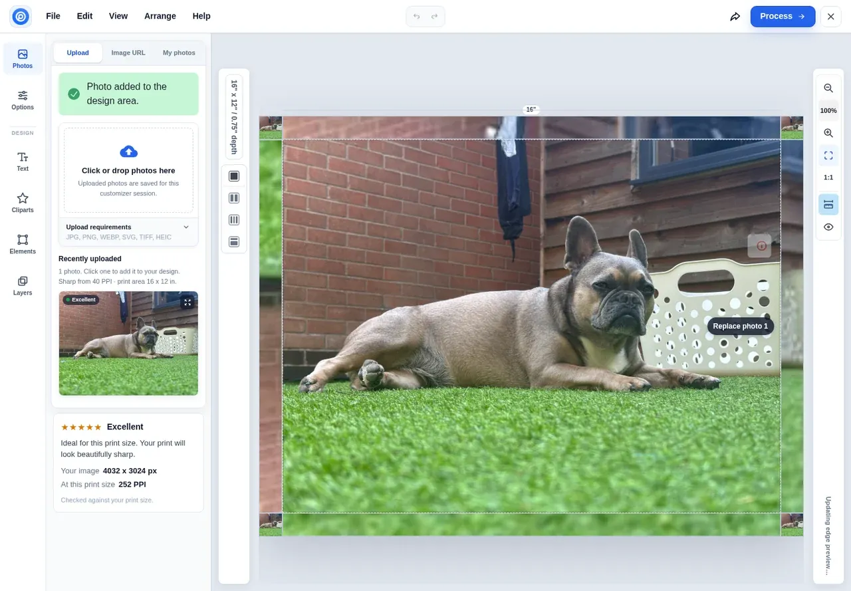
Task: Select the Text tool in sidebar
Action: click(x=23, y=162)
